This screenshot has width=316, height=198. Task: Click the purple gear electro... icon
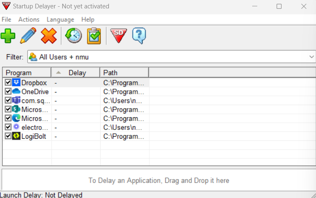(x=16, y=127)
